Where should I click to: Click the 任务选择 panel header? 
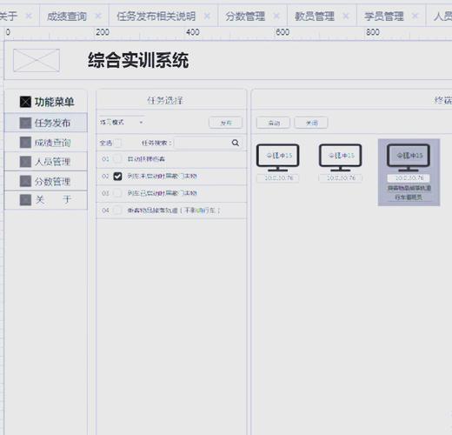pyautogui.click(x=164, y=100)
